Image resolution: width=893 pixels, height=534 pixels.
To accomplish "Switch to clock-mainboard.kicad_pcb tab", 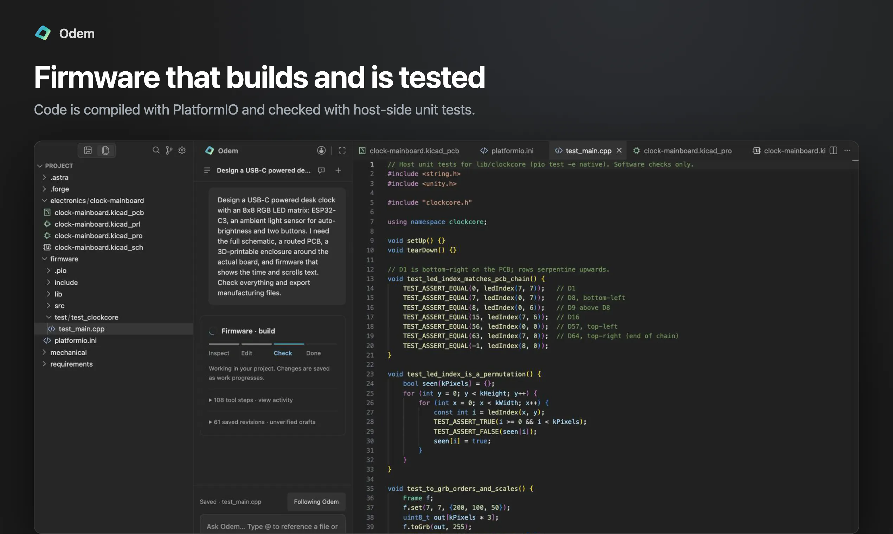I will pos(409,151).
